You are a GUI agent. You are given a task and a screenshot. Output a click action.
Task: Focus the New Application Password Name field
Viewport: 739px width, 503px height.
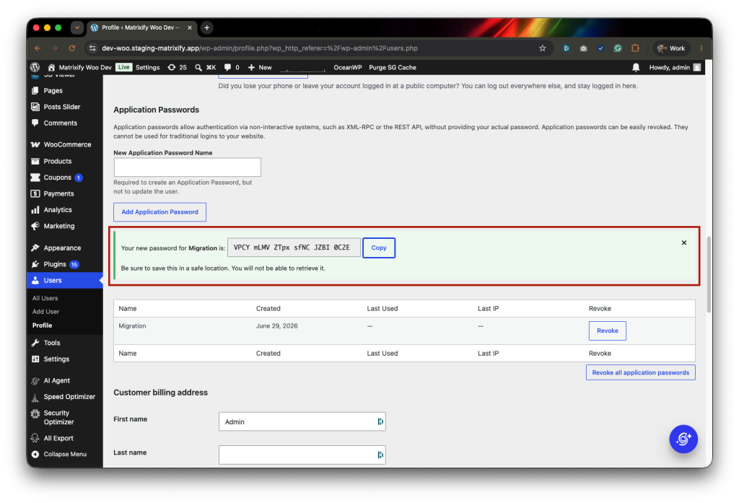click(x=187, y=167)
